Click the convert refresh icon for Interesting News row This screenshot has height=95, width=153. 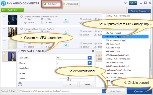pos(66,33)
